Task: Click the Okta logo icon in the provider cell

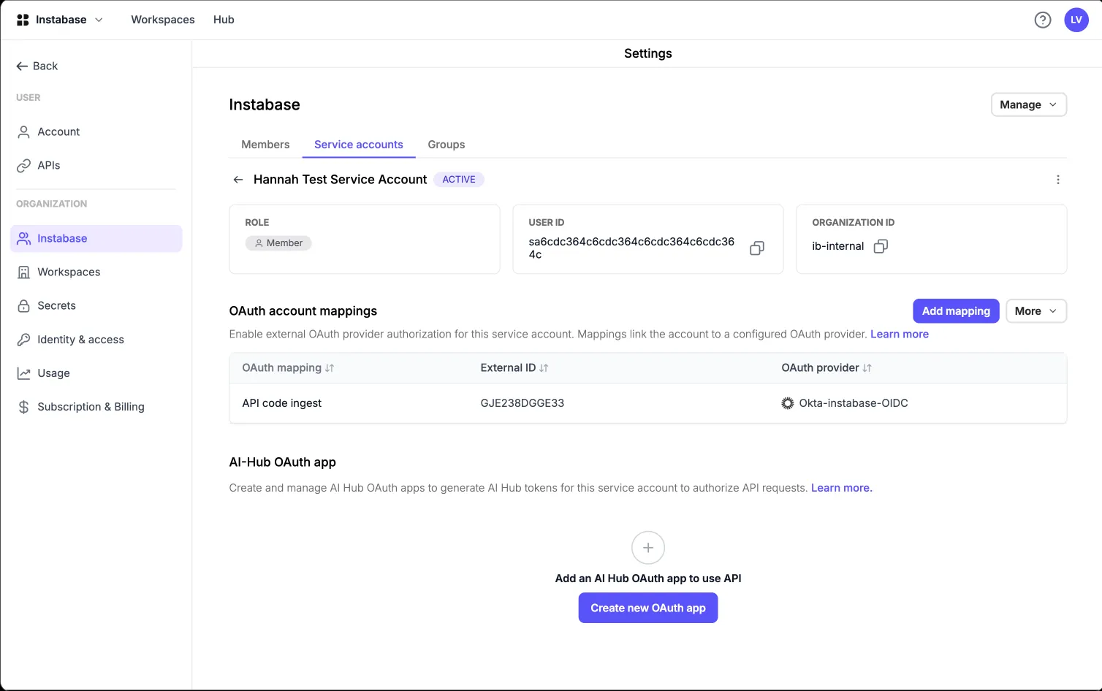Action: click(x=788, y=403)
